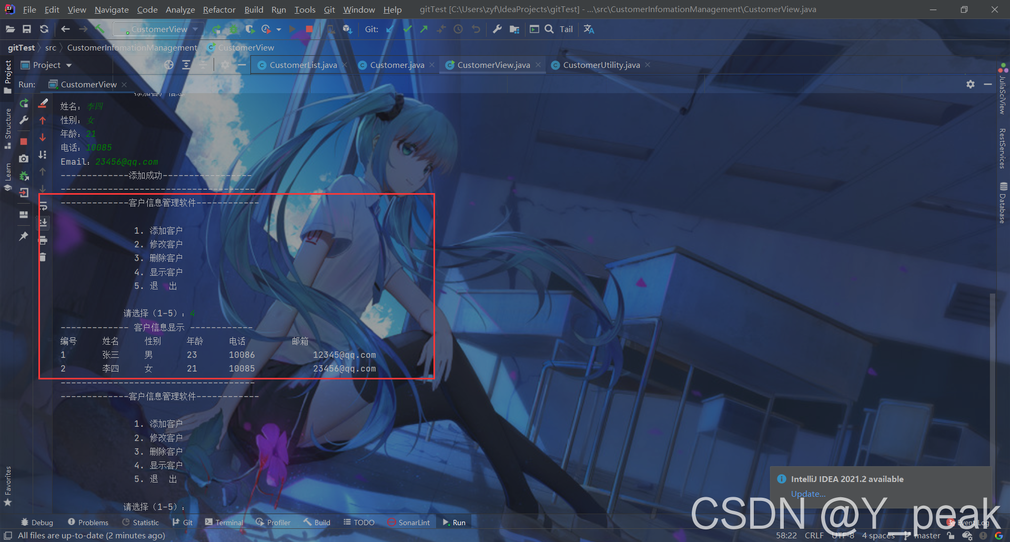Click the Run with Coverage icon

point(250,29)
